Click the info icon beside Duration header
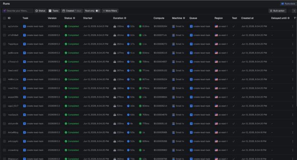The height and width of the screenshot is (160, 297). pos(125,18)
